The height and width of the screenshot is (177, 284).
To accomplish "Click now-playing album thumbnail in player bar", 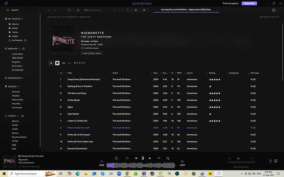I will (x=9, y=161).
